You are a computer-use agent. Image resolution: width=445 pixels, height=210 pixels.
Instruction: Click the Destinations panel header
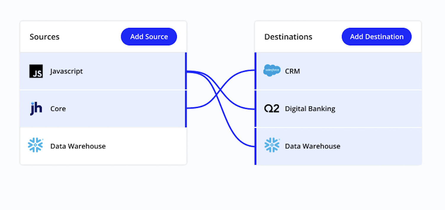[x=288, y=36]
